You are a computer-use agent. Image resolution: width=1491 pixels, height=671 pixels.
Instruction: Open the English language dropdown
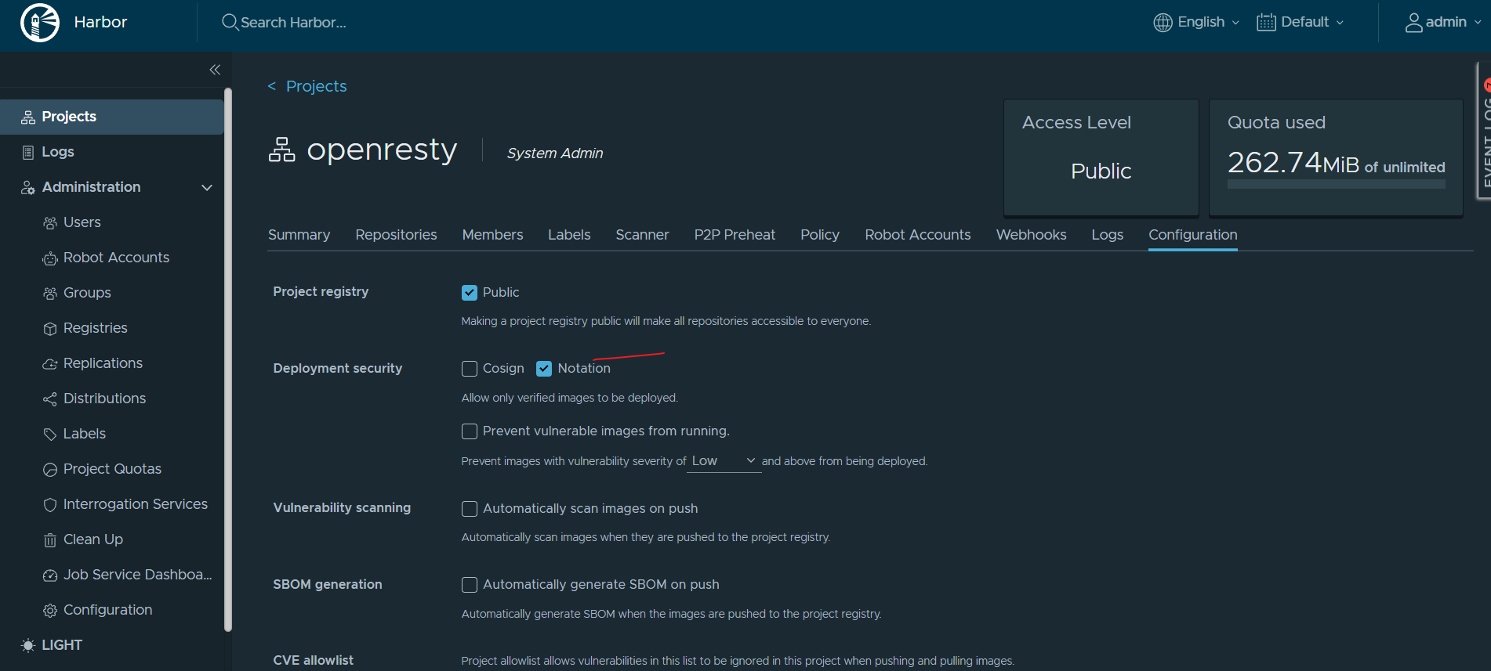[x=1197, y=22]
